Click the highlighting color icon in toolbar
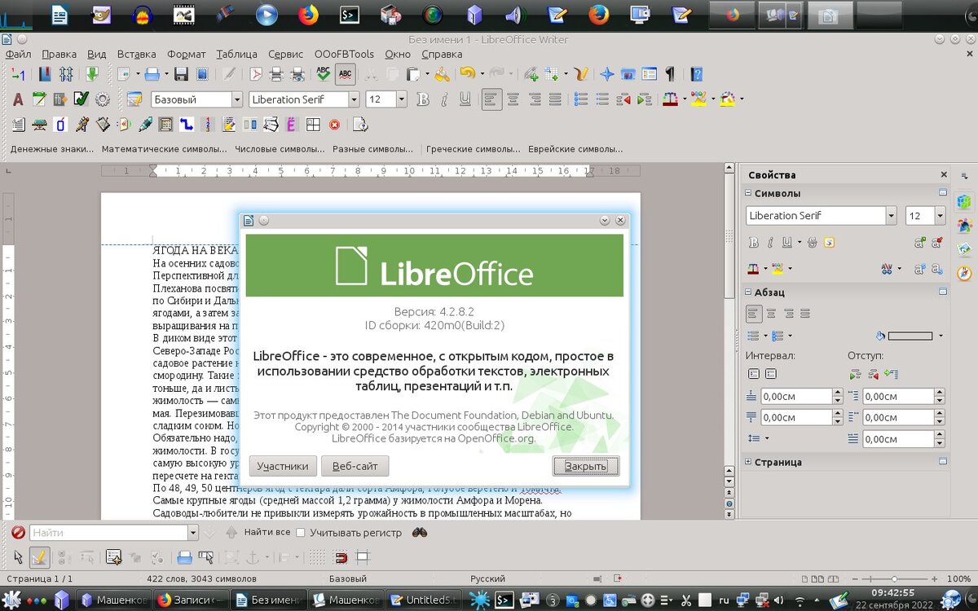Viewport: 978px width, 611px height. click(x=698, y=99)
